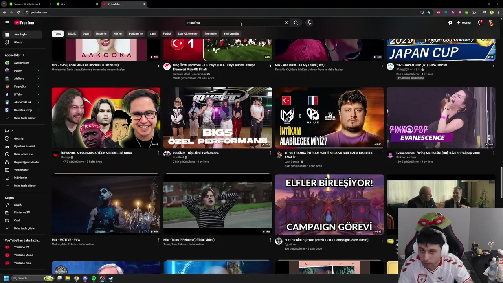Open the YouTube guide hamburger menu

click(7, 23)
